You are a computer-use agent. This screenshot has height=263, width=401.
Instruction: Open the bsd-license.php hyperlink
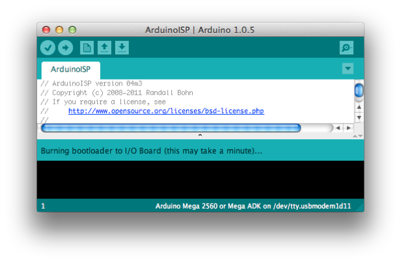tap(166, 111)
